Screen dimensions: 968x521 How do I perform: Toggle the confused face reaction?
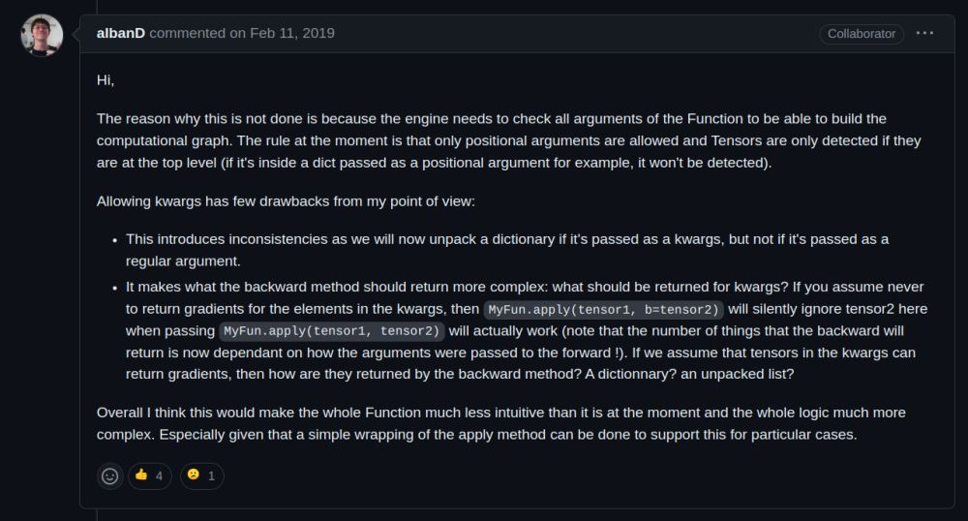pyautogui.click(x=202, y=475)
